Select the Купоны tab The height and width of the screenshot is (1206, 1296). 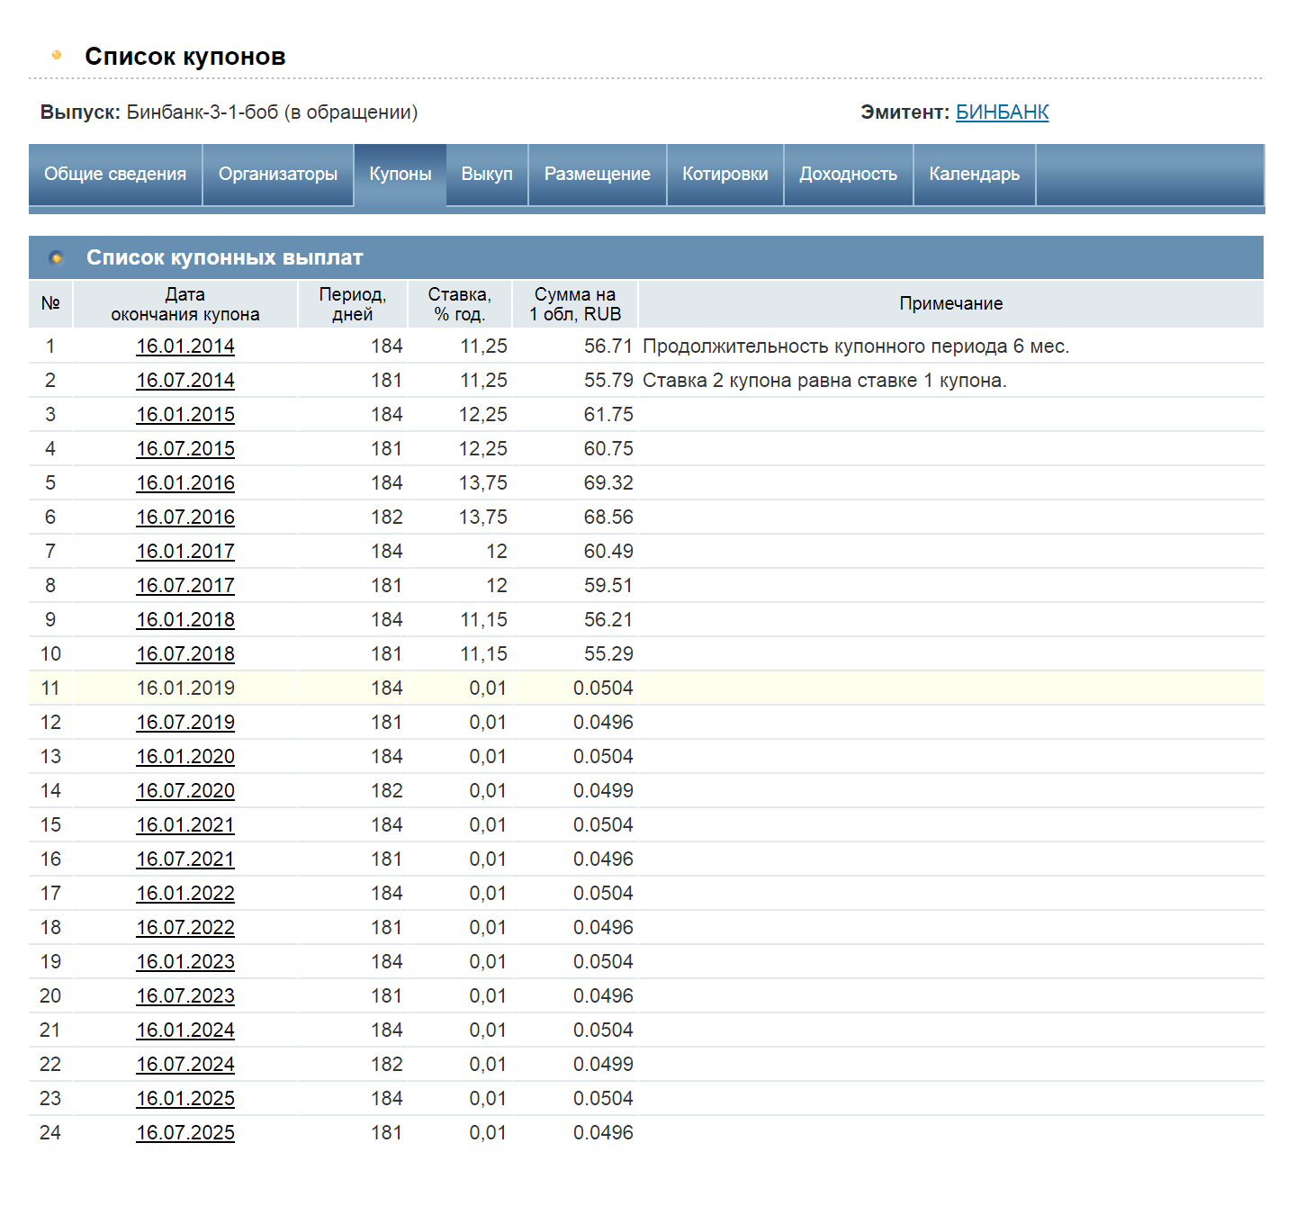coord(400,175)
